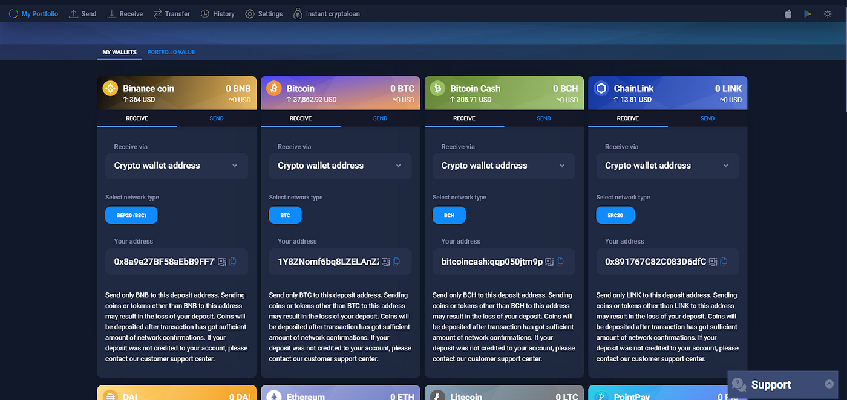
Task: Click the Bitcoin logo icon
Action: (x=273, y=88)
